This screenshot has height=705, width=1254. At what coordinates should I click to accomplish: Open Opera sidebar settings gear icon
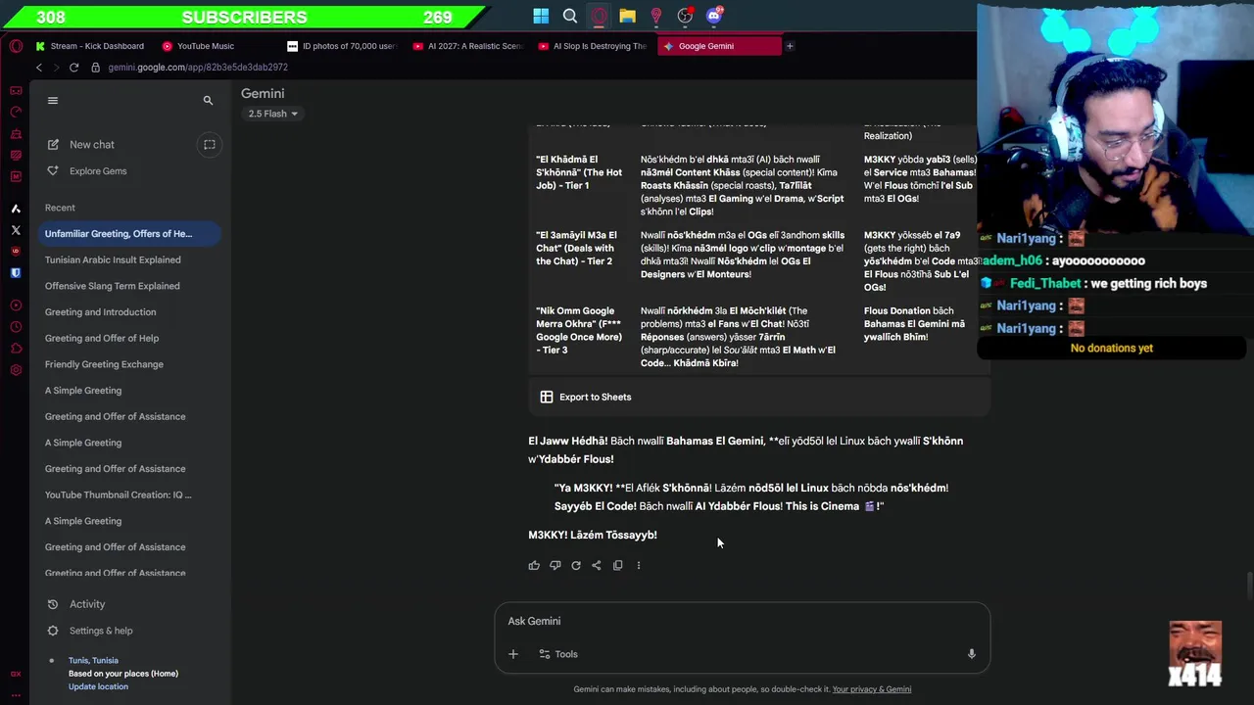click(x=16, y=370)
